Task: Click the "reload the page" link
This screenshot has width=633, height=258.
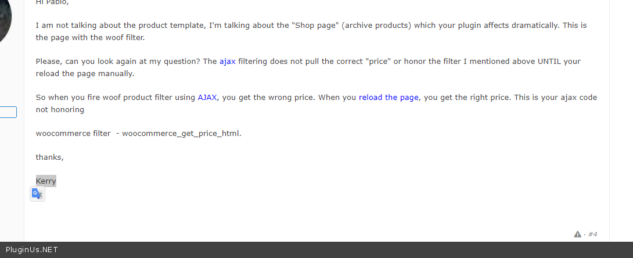Action: (x=389, y=98)
